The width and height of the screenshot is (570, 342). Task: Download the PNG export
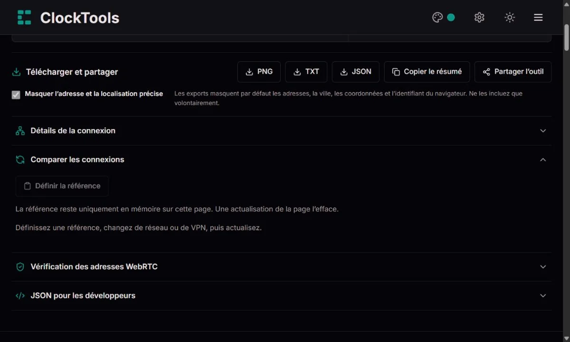click(x=259, y=72)
